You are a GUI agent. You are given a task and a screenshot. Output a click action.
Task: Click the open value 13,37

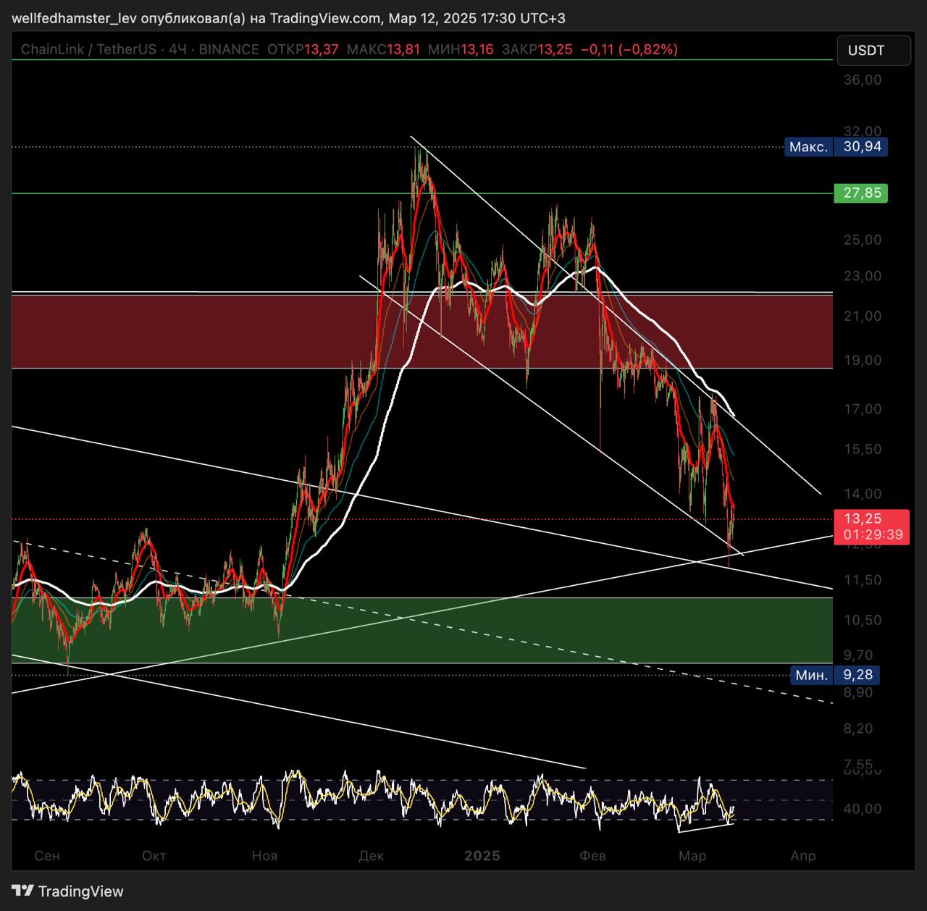tap(322, 49)
